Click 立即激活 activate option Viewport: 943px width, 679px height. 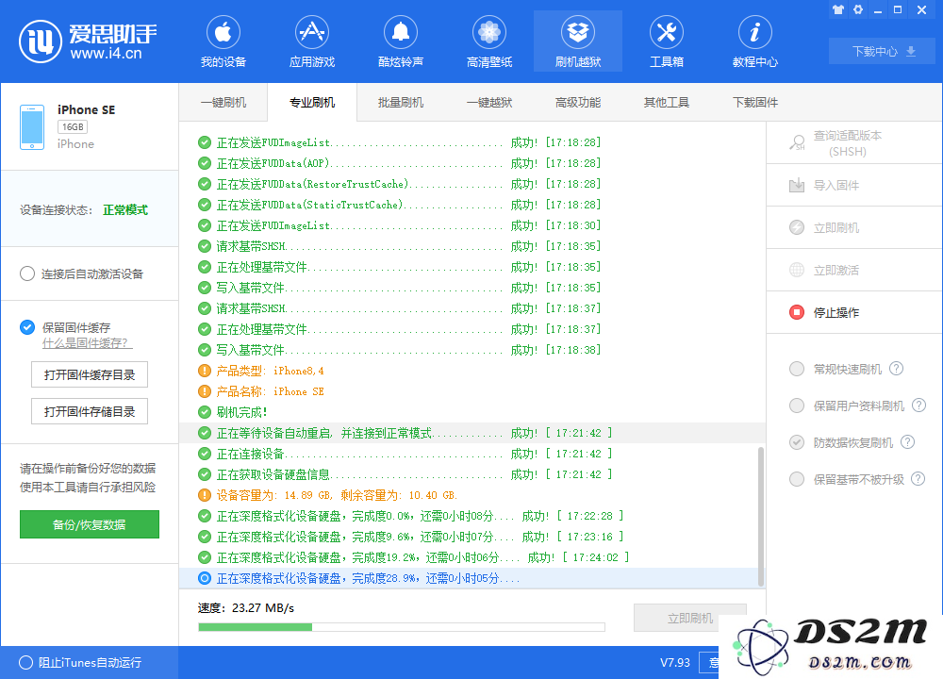click(854, 270)
